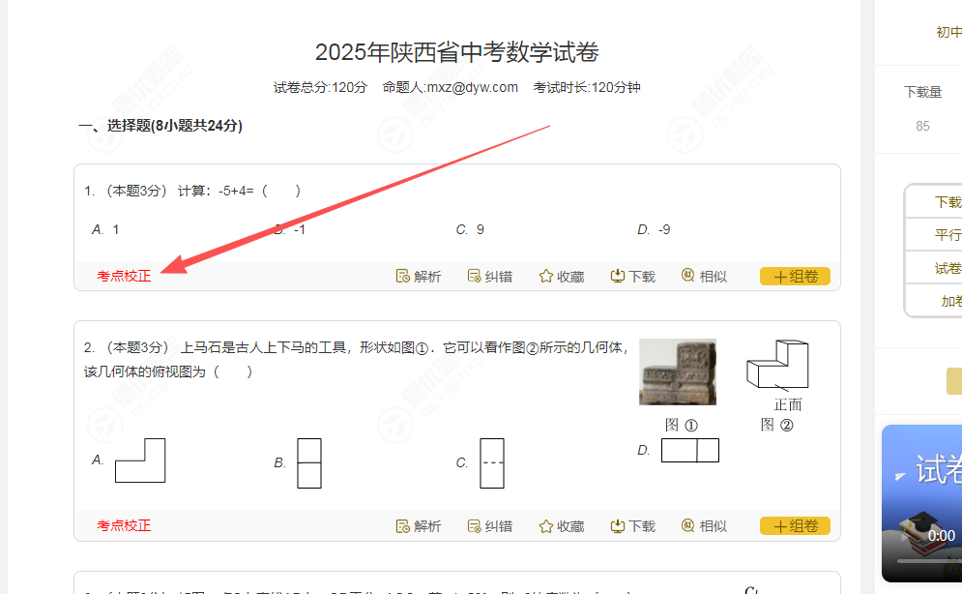The width and height of the screenshot is (962, 594).
Task: Switch to the 初中 tab
Action: 948,32
